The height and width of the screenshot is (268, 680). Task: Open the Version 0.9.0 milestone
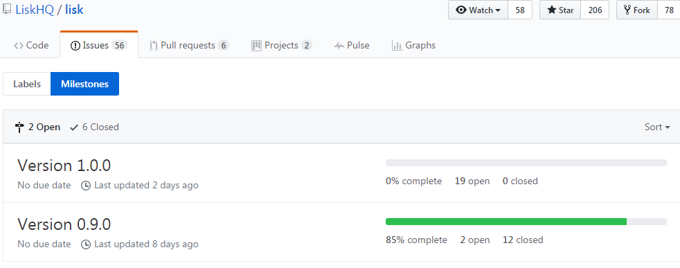pyautogui.click(x=64, y=224)
